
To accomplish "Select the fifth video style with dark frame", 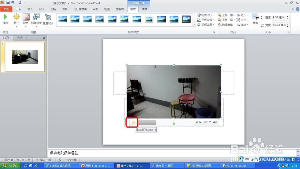I will click(x=112, y=19).
